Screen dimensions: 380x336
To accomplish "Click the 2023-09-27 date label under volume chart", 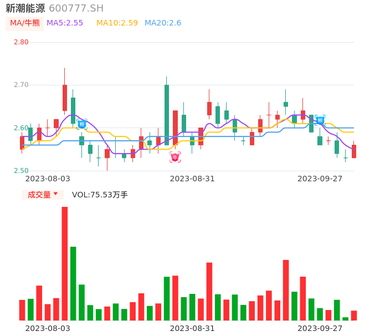I will 320,328.
